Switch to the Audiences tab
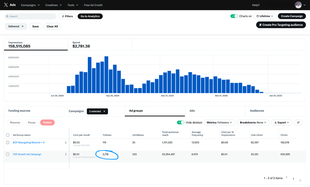Image resolution: width=310 pixels, height=187 pixels. 257,111
